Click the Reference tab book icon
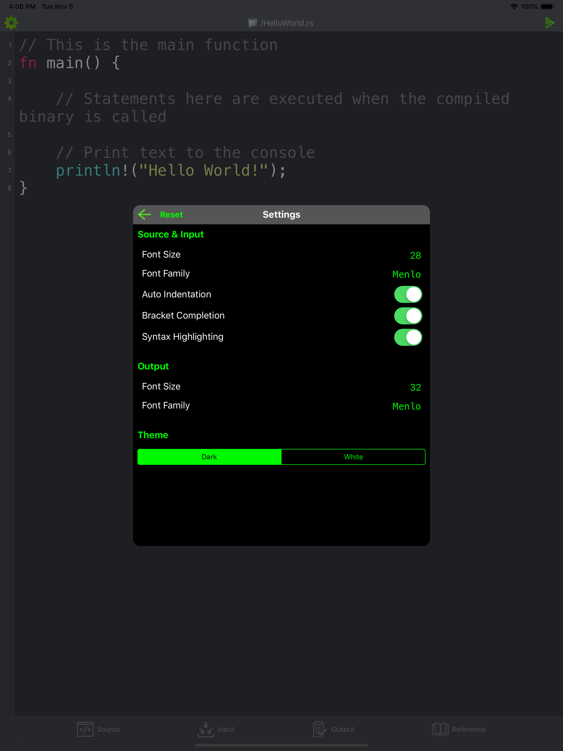The image size is (563, 751). 440,729
